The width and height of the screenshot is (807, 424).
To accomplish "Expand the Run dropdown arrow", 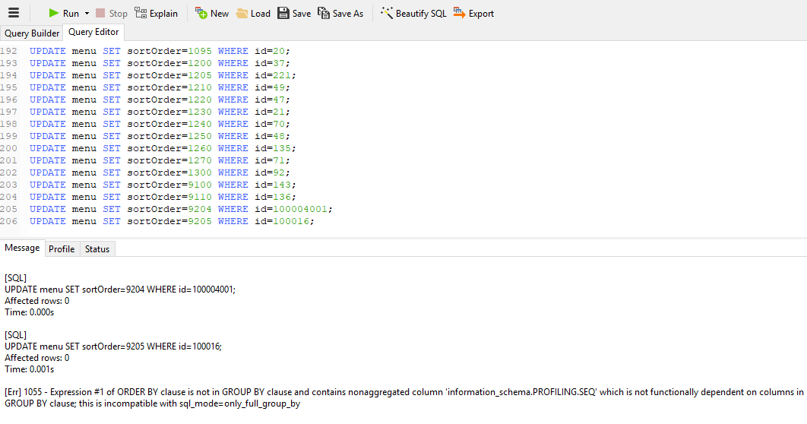I will [x=87, y=13].
